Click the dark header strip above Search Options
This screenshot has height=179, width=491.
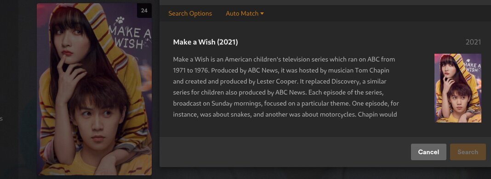click(325, 2)
